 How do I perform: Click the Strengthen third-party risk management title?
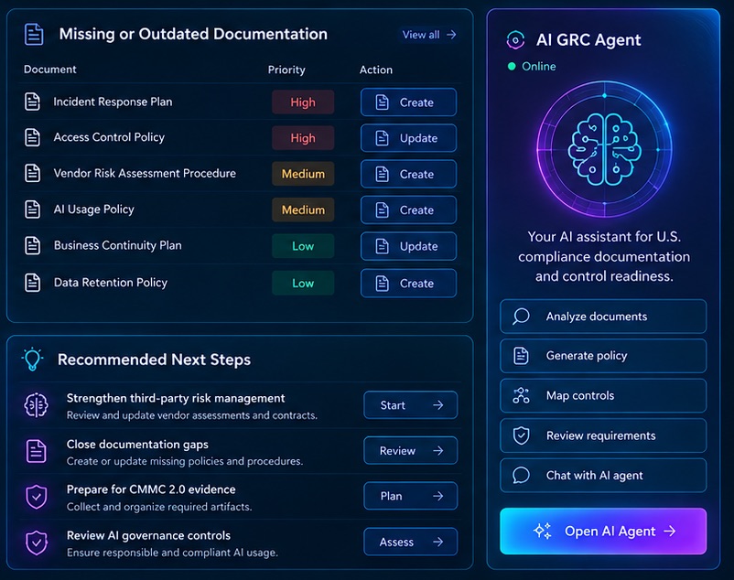[176, 398]
